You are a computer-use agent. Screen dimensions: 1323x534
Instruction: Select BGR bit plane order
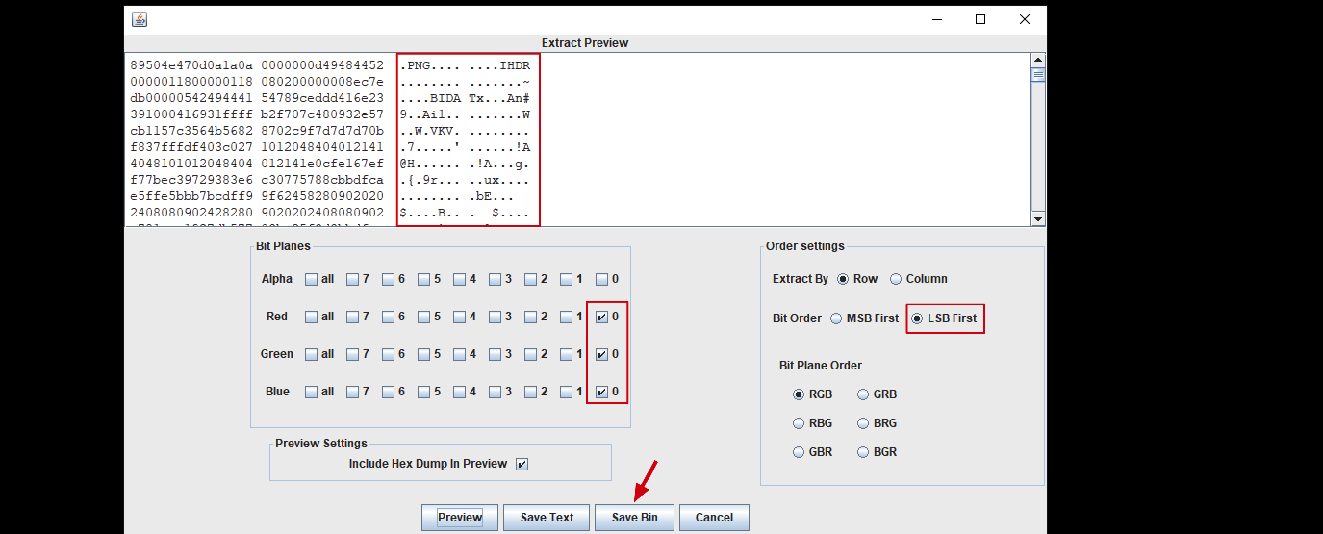point(862,452)
